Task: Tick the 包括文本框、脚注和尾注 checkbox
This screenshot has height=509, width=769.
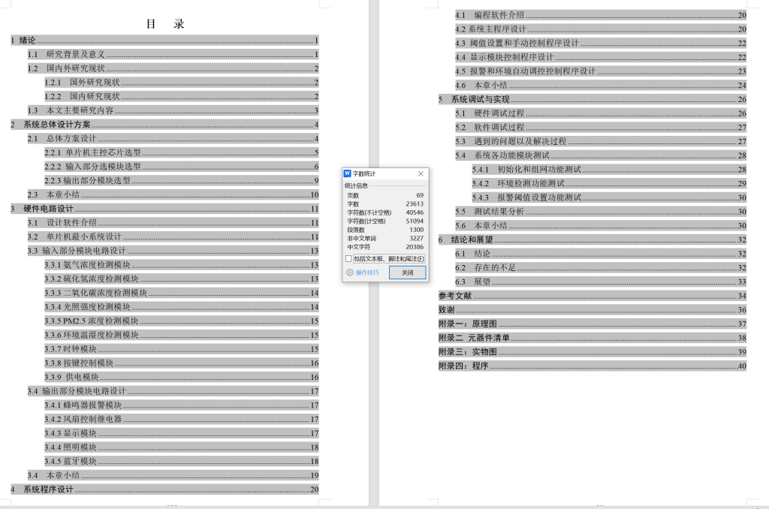Action: (x=348, y=259)
